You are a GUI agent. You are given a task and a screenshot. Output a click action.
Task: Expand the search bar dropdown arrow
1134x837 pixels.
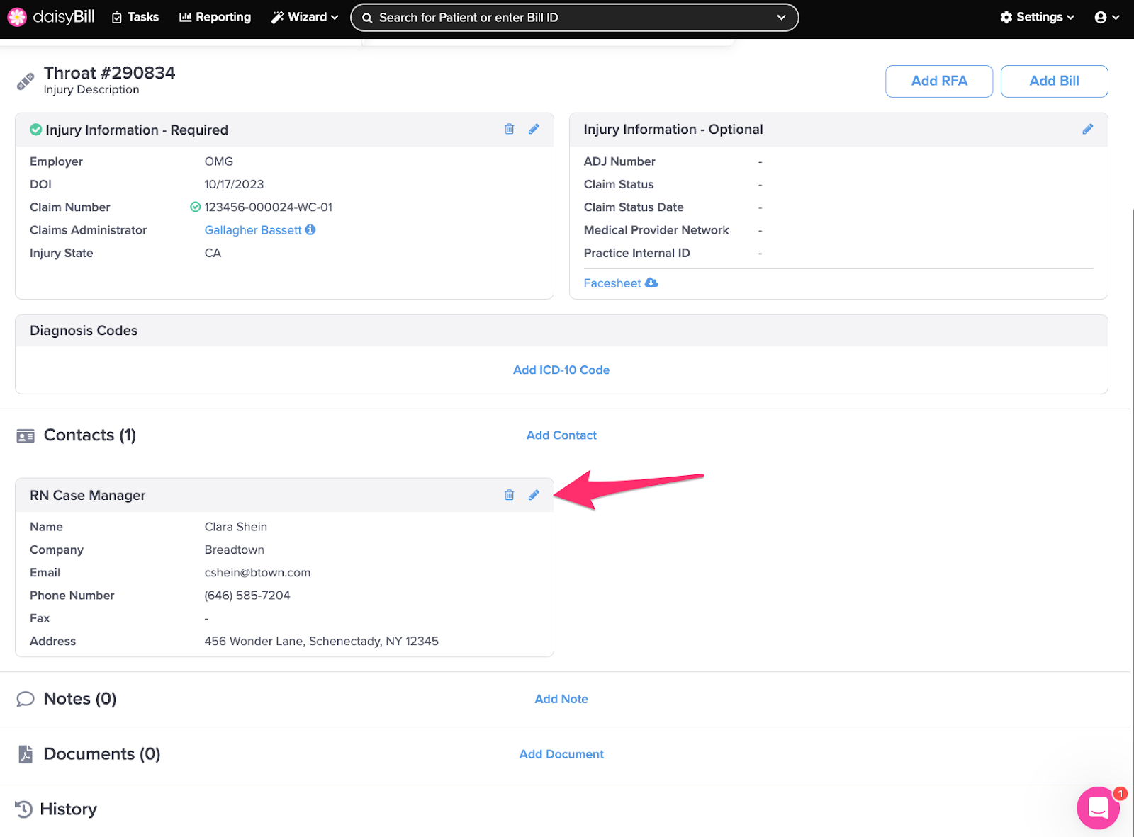[781, 18]
